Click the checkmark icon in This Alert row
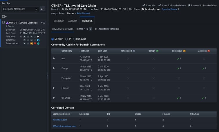The width and height of the screenshot is (219, 132). tap(31, 36)
